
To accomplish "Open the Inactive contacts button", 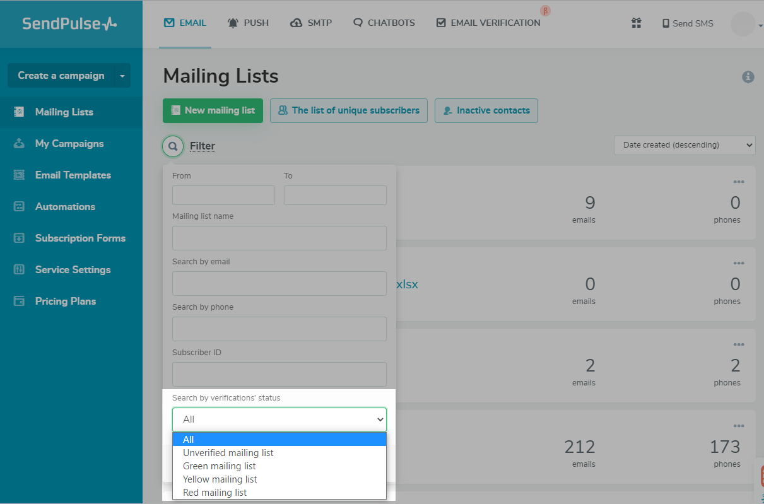I will coord(486,110).
